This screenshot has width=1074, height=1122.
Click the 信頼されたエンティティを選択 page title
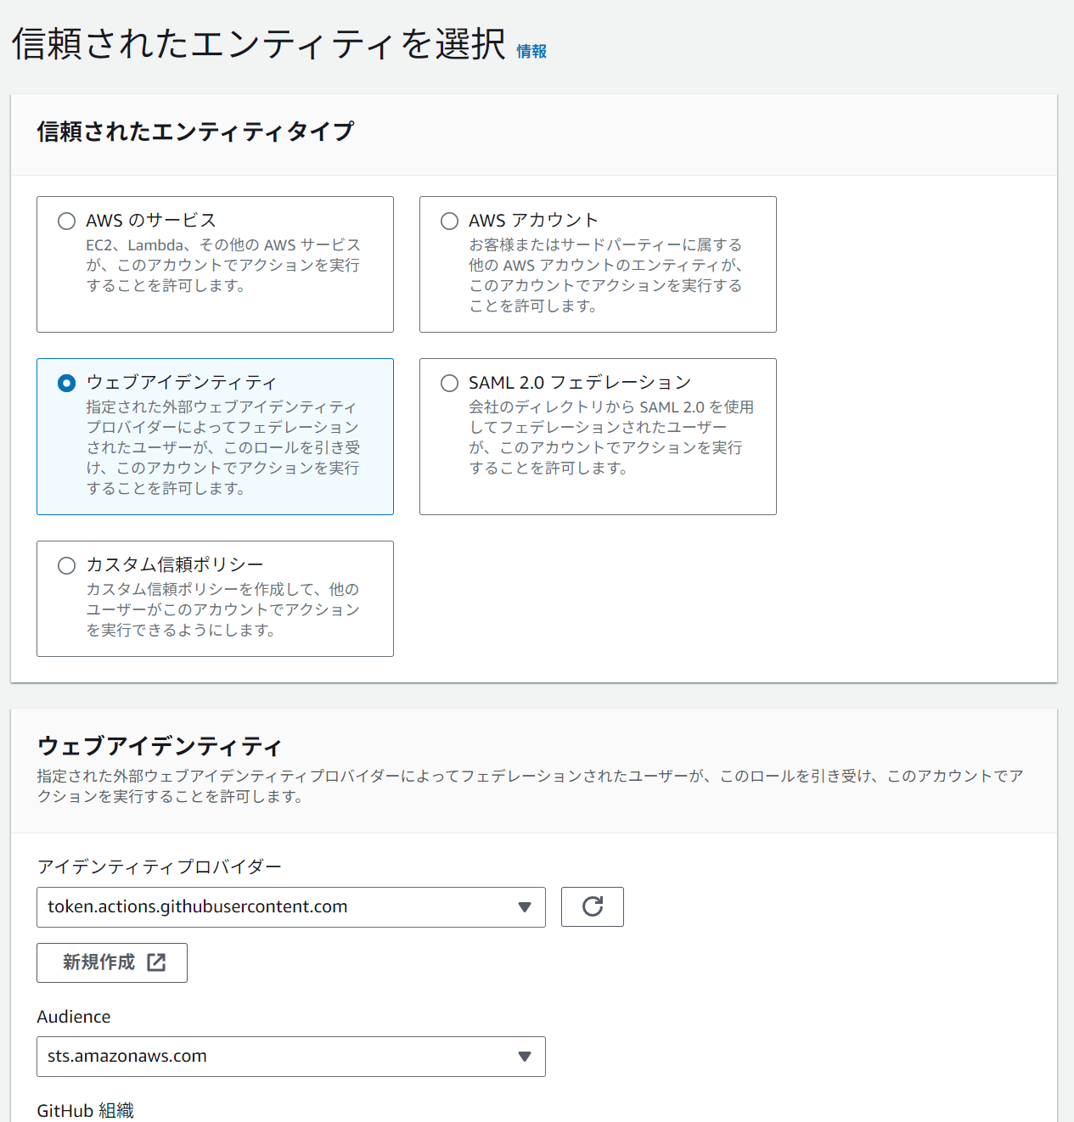[x=259, y=44]
